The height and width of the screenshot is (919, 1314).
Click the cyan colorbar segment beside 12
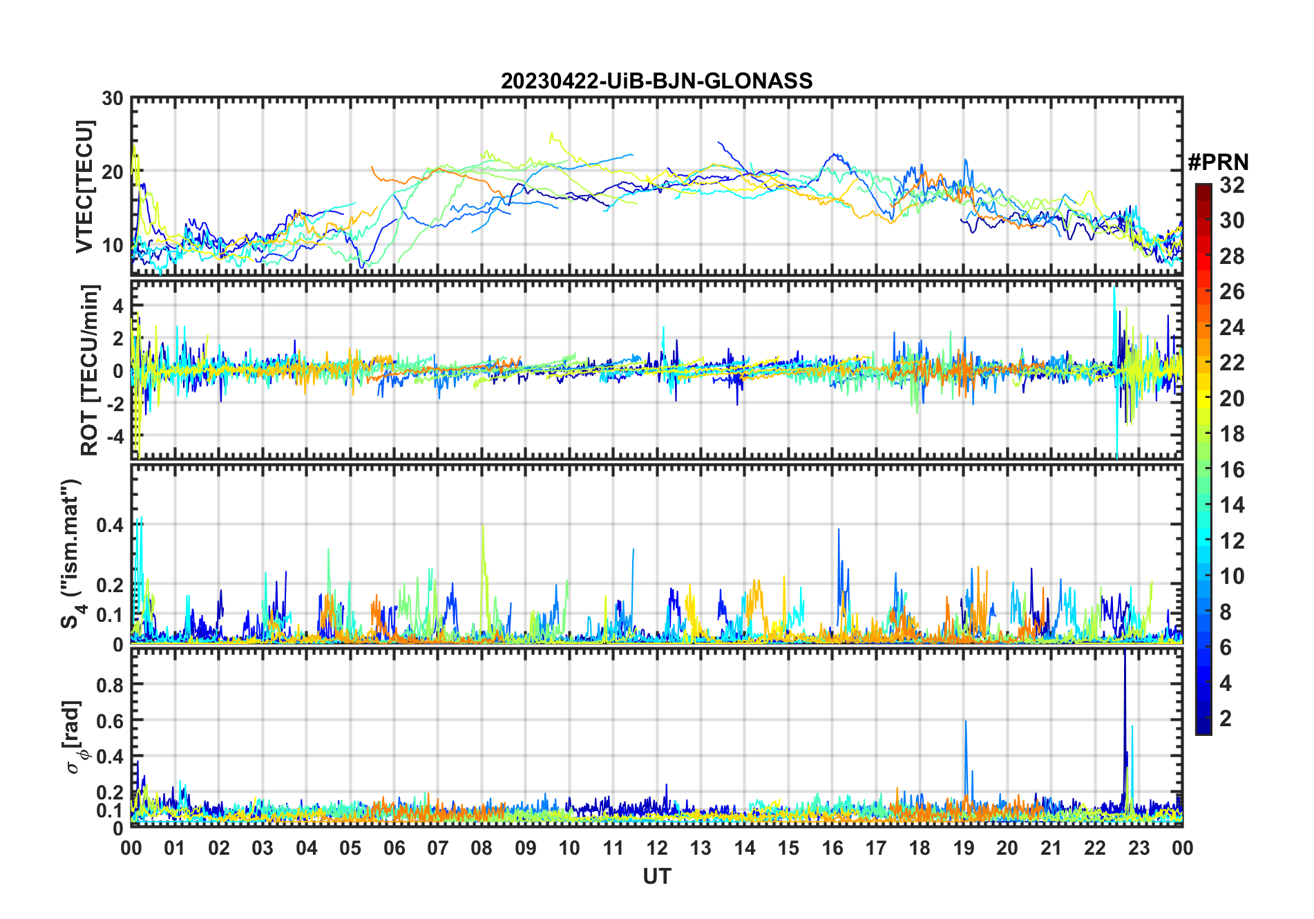(x=1203, y=540)
